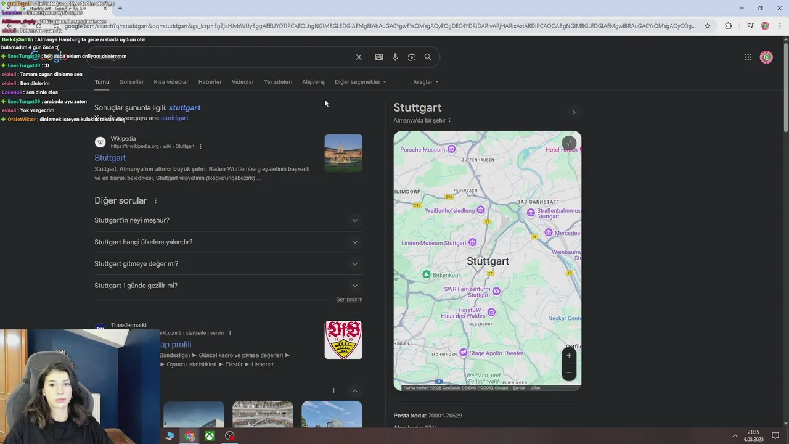789x444 pixels.
Task: Open three-dot menu beside Almanya'da bir şehir
Action: click(x=449, y=120)
